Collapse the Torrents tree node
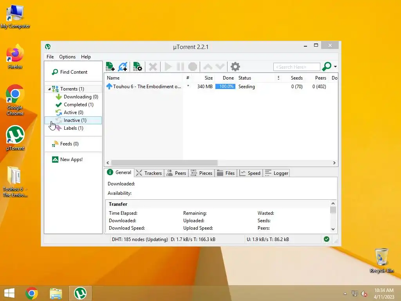The height and width of the screenshot is (301, 401). (49, 89)
